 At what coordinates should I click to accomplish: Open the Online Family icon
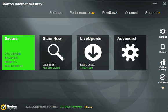[163, 62]
